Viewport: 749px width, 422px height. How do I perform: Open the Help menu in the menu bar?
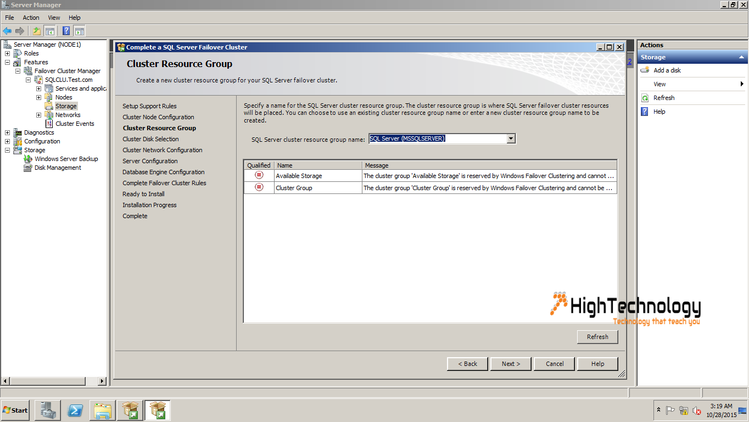coord(75,18)
